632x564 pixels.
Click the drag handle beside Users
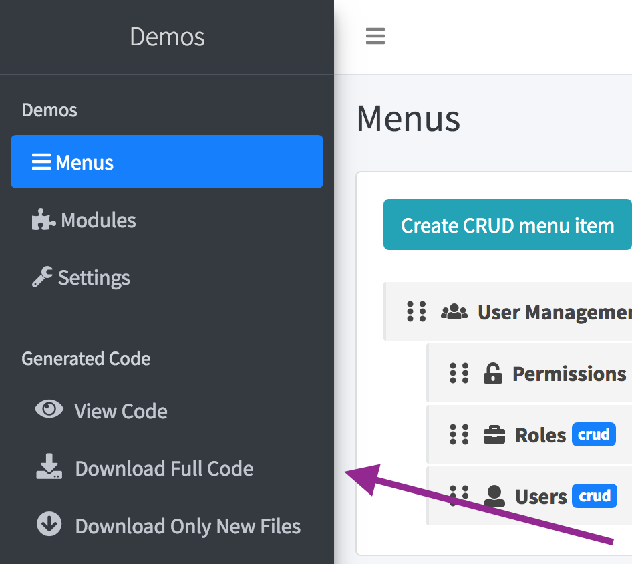click(459, 495)
